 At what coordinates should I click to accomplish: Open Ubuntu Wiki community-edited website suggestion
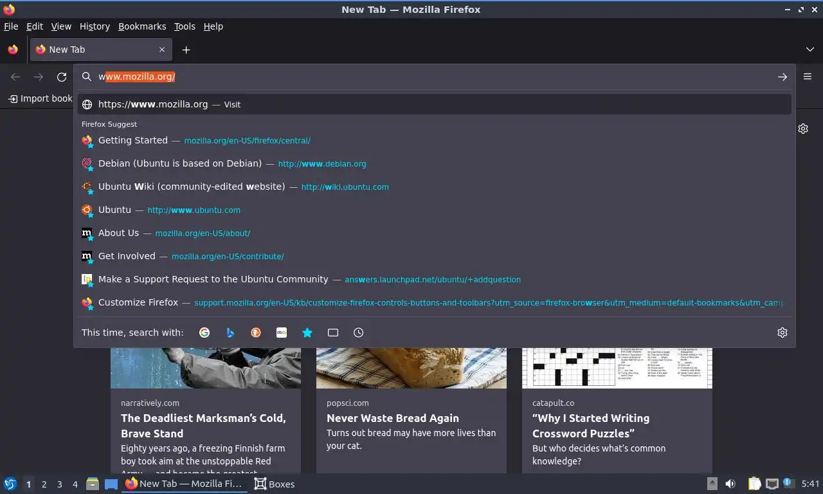(435, 187)
